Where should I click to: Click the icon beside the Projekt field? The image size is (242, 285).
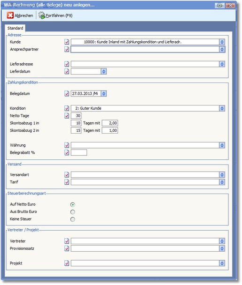(x=67, y=263)
